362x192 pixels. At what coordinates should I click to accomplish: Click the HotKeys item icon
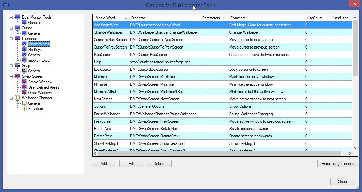(x=24, y=50)
